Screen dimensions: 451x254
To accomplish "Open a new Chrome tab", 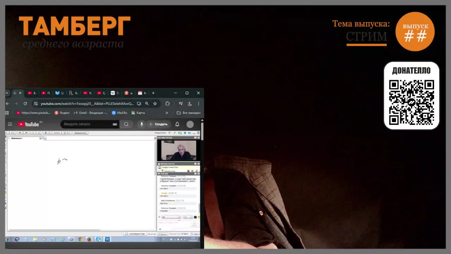I will click(x=153, y=93).
